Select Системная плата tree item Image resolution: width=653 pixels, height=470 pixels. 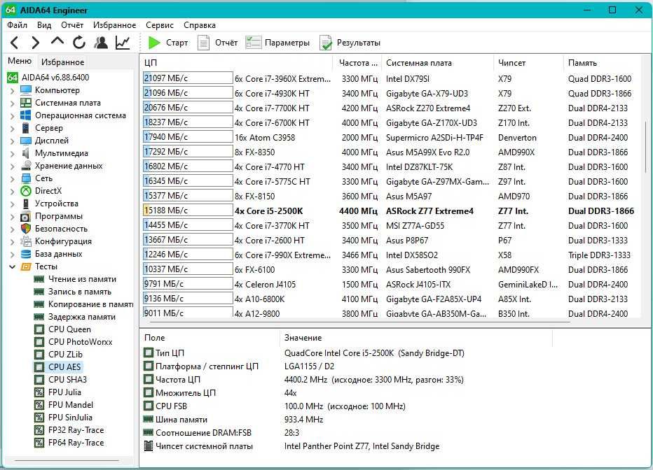67,103
